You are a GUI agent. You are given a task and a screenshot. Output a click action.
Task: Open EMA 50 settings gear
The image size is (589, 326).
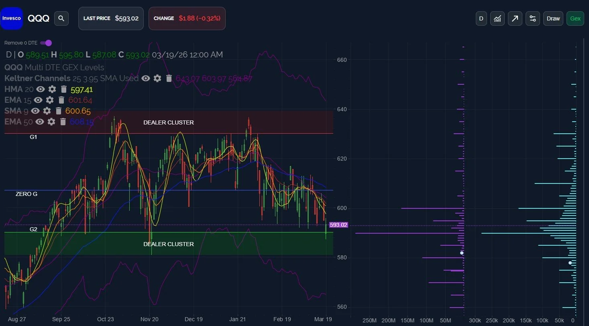click(51, 122)
